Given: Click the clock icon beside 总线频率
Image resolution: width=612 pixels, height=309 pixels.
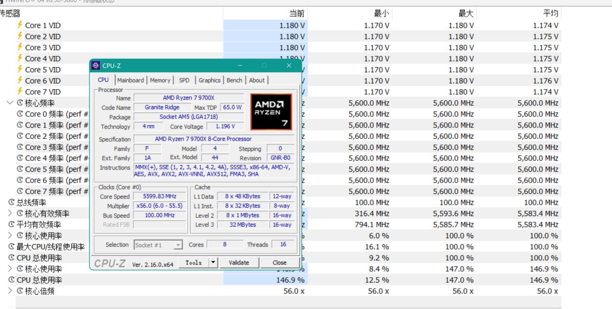Looking at the screenshot, I should [11, 202].
